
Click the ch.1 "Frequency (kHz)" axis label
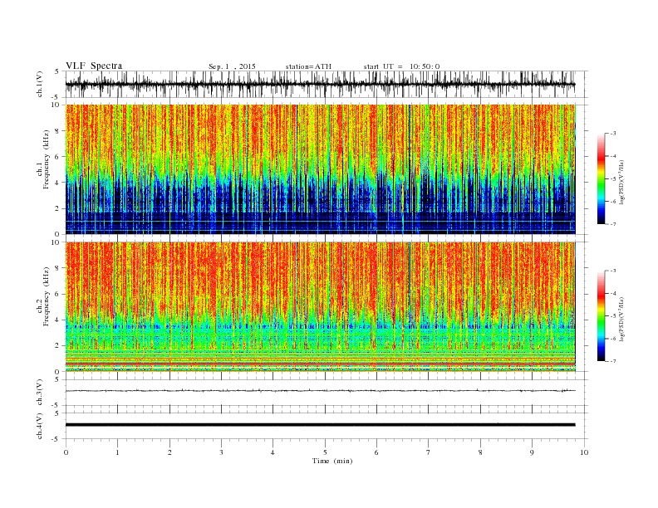coord(47,159)
